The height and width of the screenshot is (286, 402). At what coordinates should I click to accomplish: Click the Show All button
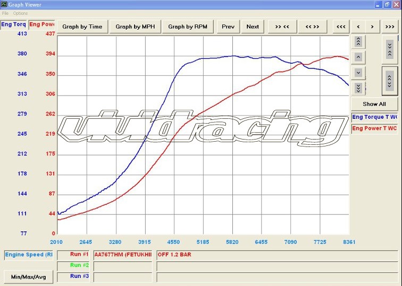click(374, 104)
